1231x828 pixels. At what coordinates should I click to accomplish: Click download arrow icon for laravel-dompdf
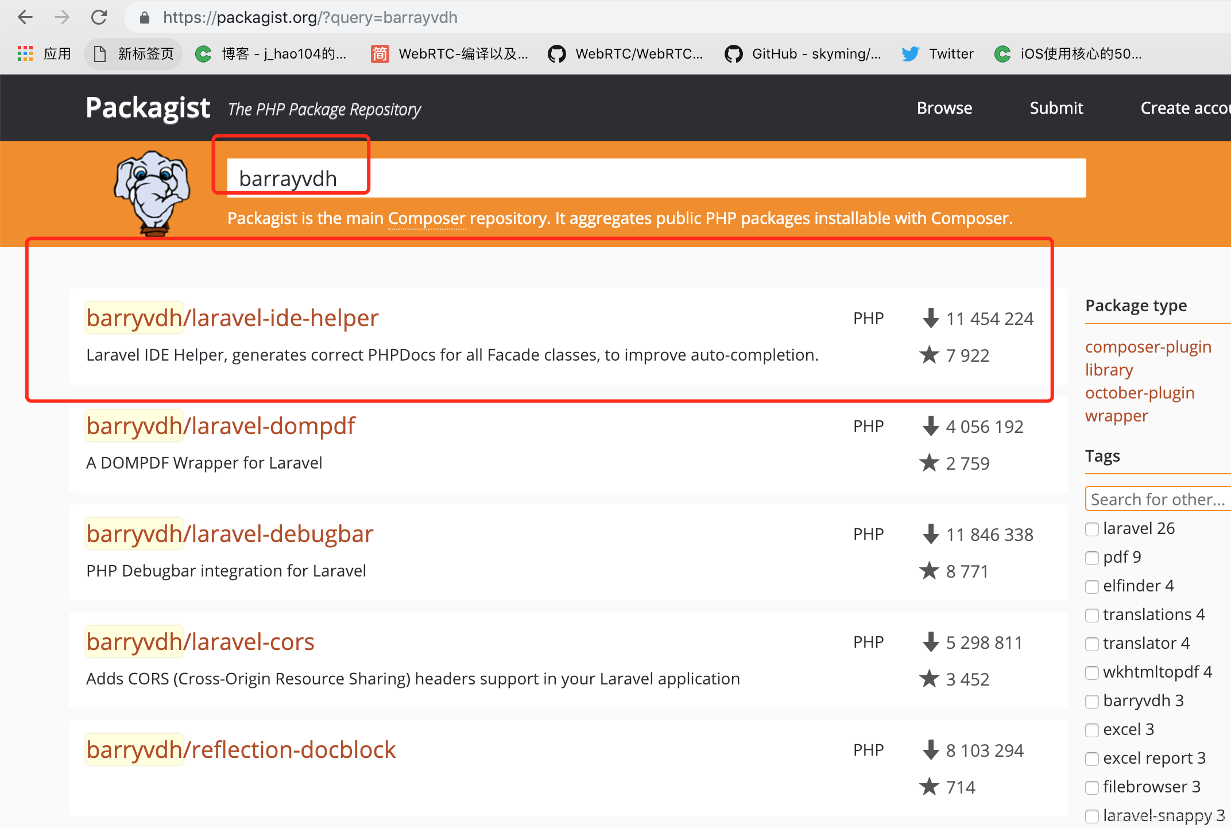click(x=931, y=426)
